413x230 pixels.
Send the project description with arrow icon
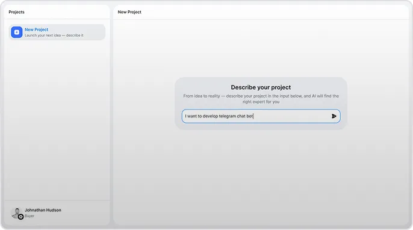click(334, 116)
